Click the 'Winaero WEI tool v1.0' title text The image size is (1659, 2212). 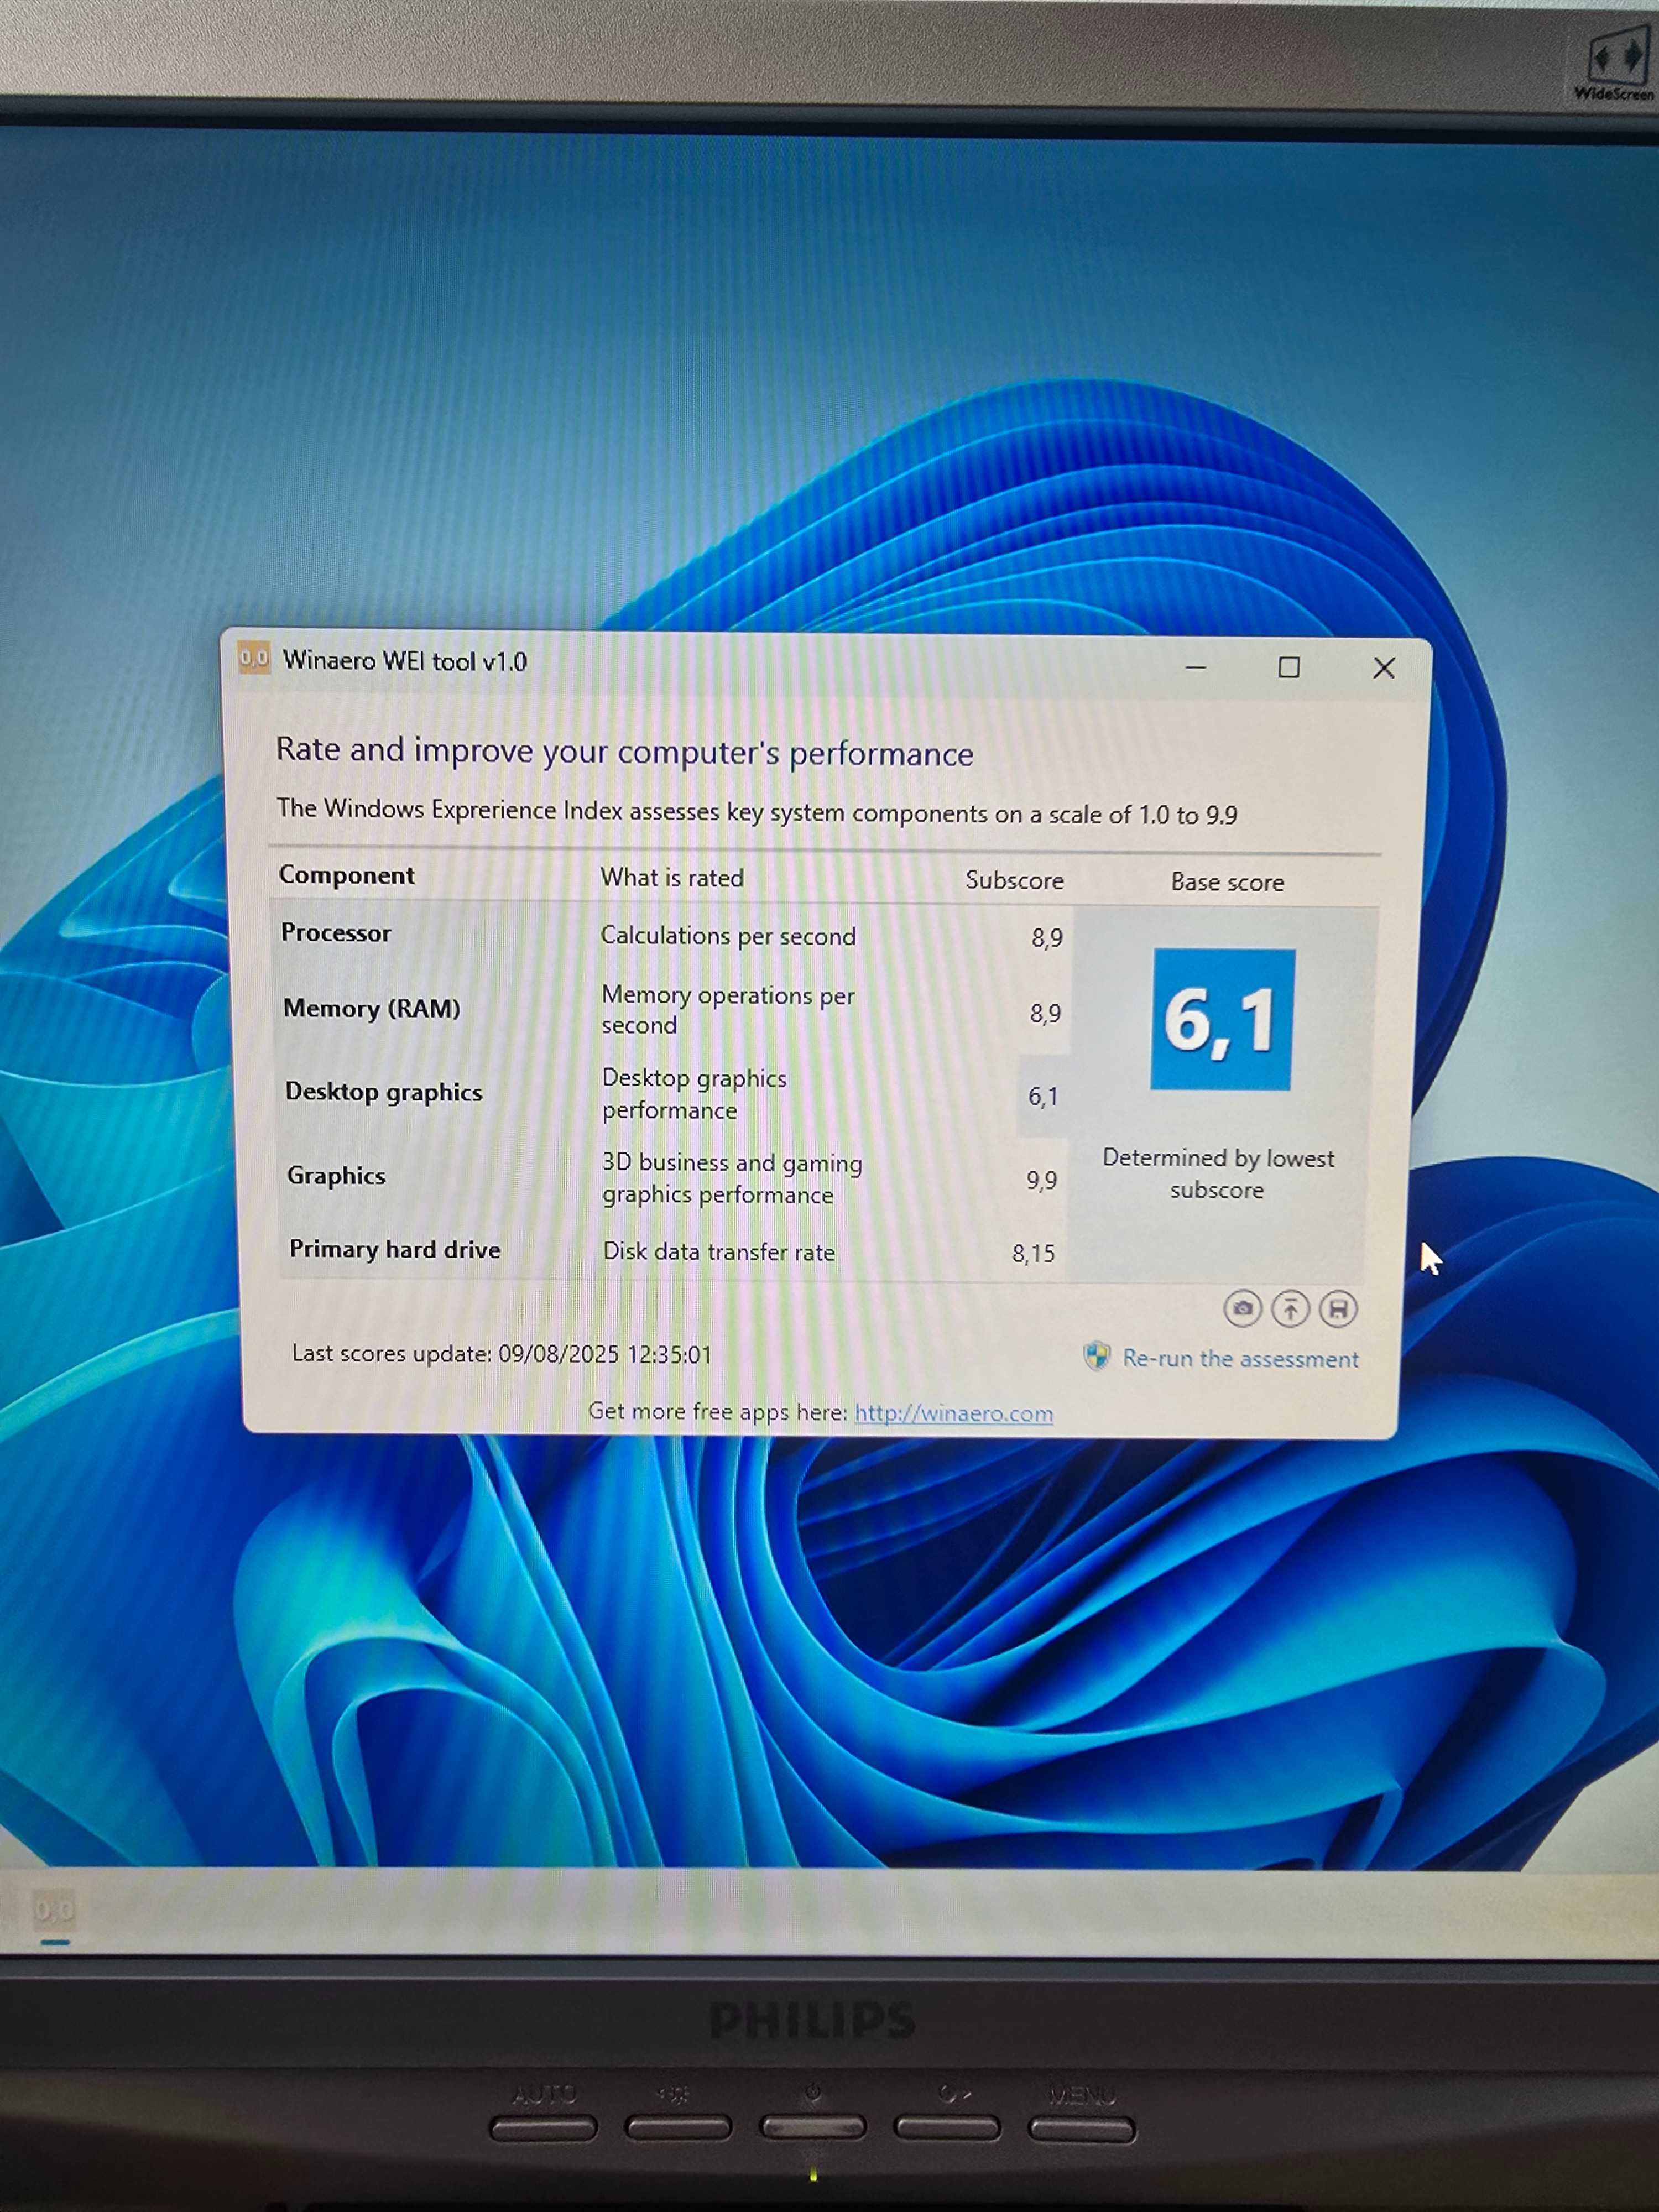(x=405, y=661)
